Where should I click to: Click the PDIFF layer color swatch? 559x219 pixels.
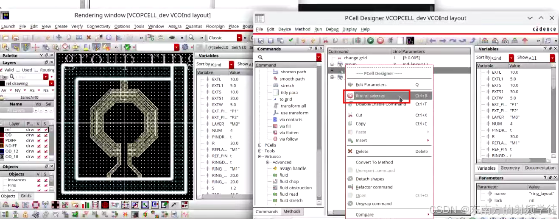2,141
